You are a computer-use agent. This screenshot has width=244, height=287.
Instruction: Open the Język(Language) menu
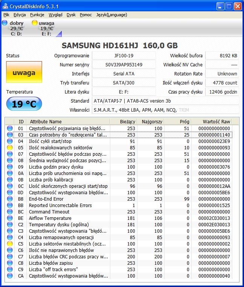tap(111, 15)
